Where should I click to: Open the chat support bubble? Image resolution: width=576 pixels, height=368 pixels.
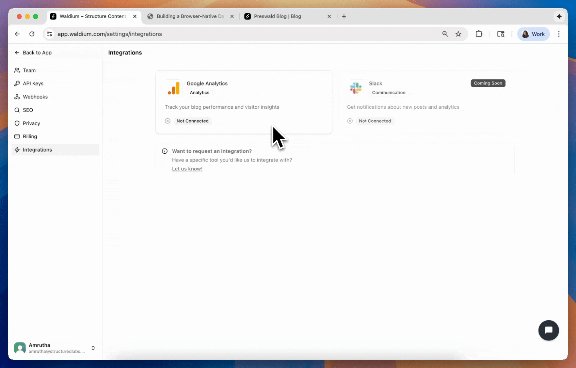(548, 330)
